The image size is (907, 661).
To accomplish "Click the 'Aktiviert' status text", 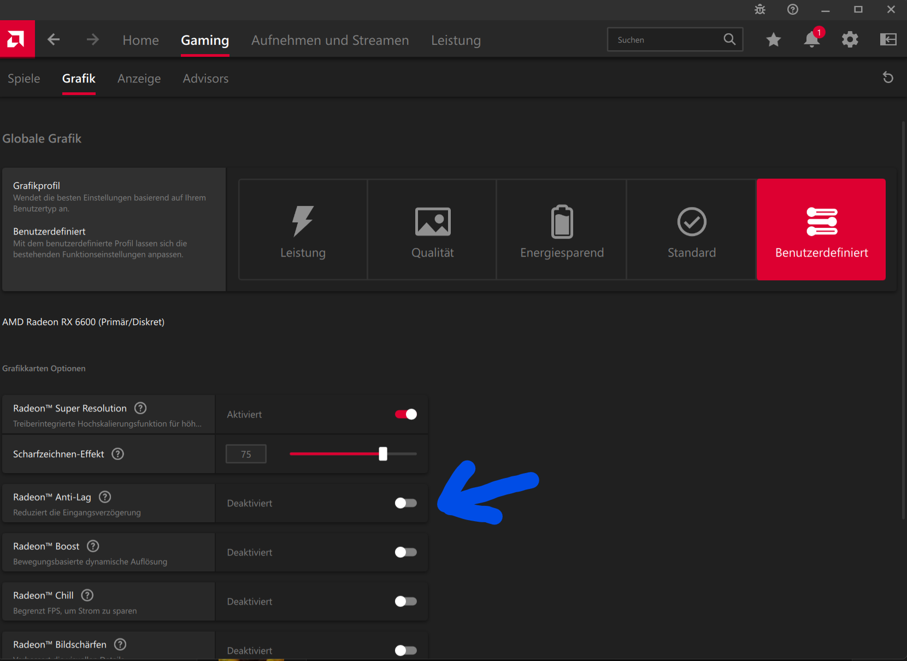I will pos(244,415).
